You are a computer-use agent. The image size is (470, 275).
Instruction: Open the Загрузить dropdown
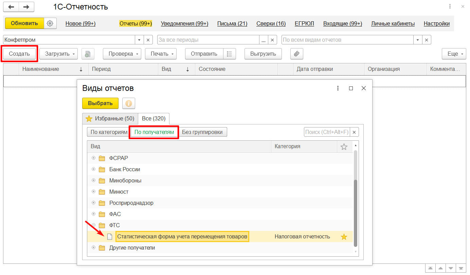tap(58, 54)
